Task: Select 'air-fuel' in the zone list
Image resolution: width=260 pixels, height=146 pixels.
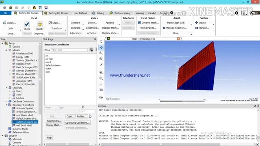Action: [49, 59]
